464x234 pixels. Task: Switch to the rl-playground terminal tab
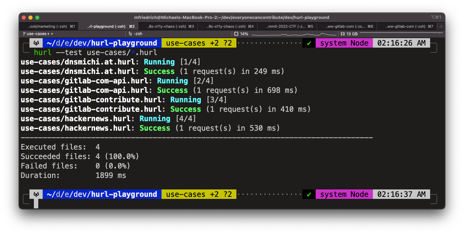click(112, 26)
